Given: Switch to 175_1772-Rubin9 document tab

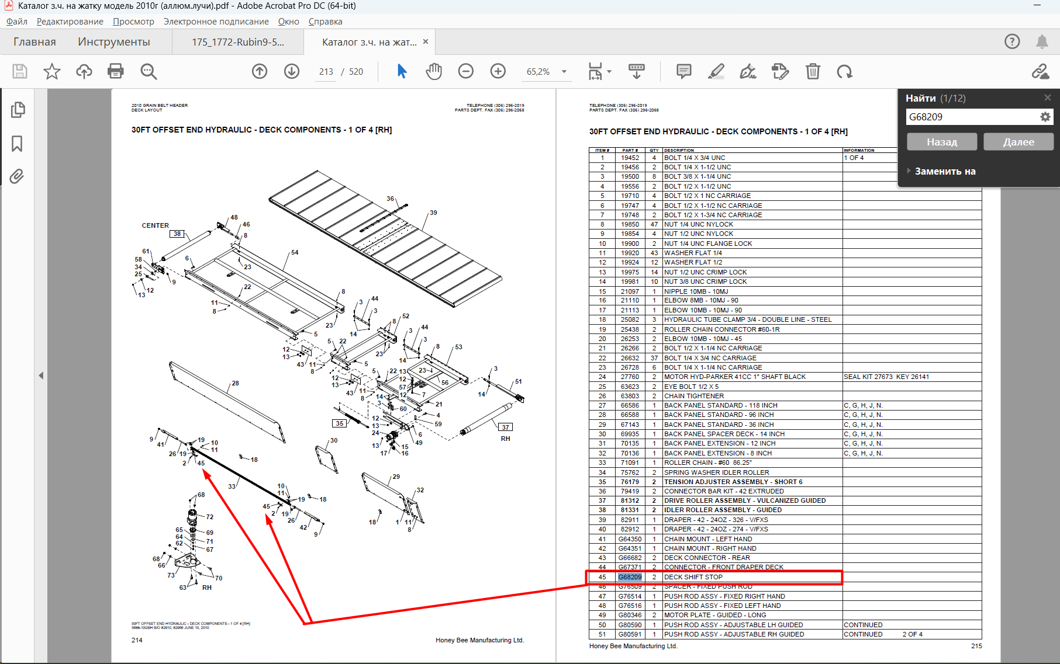Looking at the screenshot, I should point(238,42).
